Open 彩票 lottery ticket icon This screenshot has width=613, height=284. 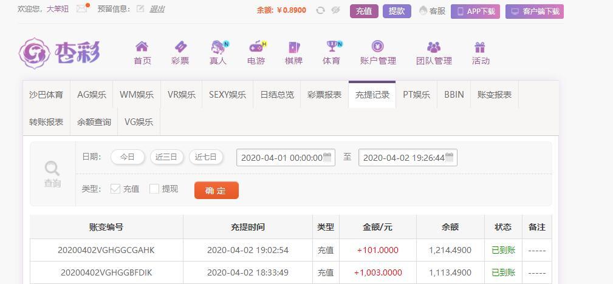(180, 47)
